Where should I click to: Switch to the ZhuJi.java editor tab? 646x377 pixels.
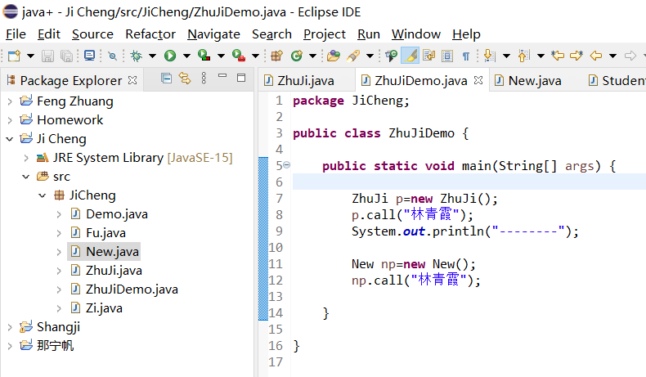coord(305,81)
